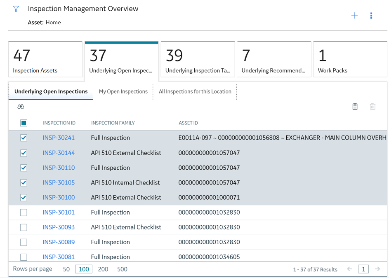Open inspection link INSP-30089

click(x=59, y=242)
